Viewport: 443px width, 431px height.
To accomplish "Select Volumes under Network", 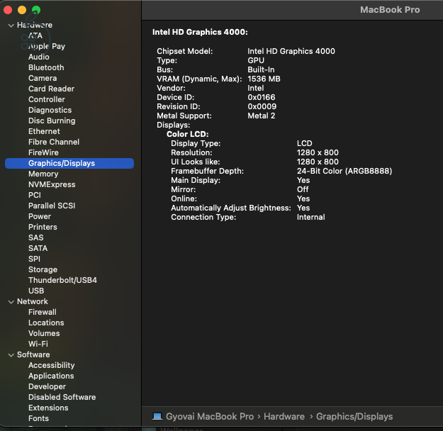I will pos(44,333).
